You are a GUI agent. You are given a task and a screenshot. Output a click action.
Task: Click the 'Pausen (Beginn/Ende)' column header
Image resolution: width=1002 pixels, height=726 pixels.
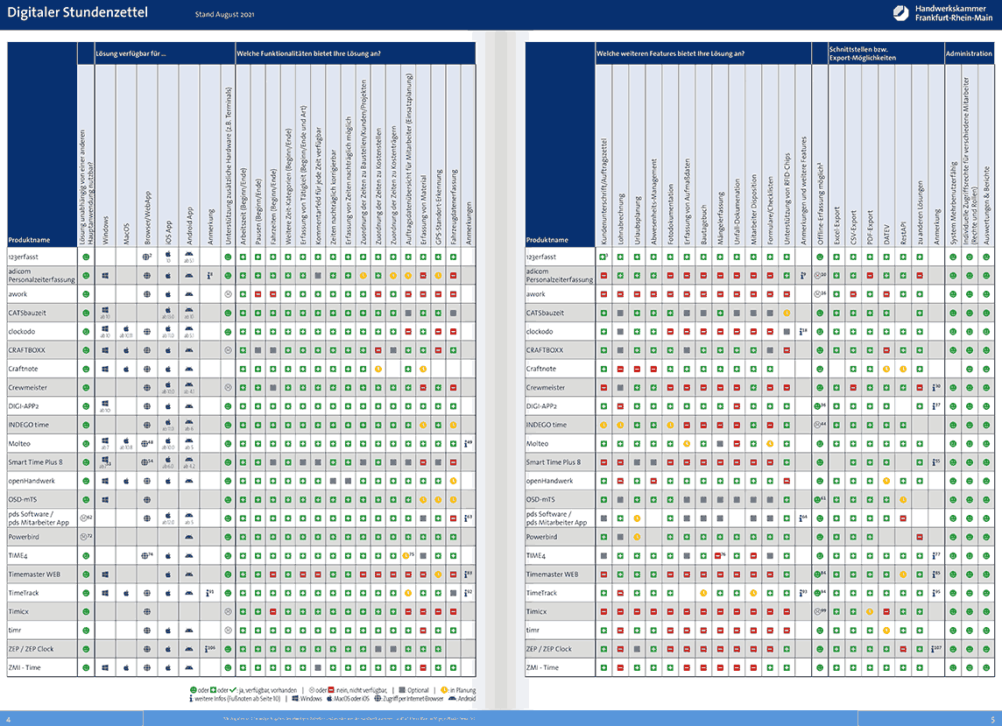[x=258, y=211]
